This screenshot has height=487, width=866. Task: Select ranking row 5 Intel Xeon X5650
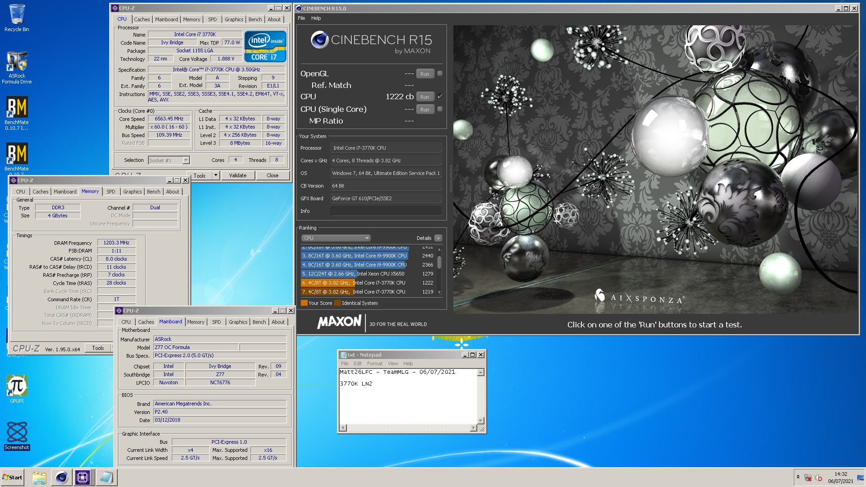click(368, 274)
